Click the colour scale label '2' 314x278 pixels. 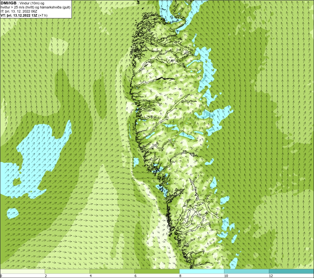pos(46,276)
